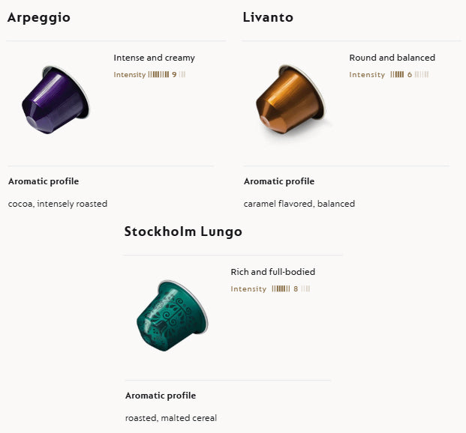Click the "cocoa, intensely roasted" text
This screenshot has height=433, width=466.
[x=58, y=204]
